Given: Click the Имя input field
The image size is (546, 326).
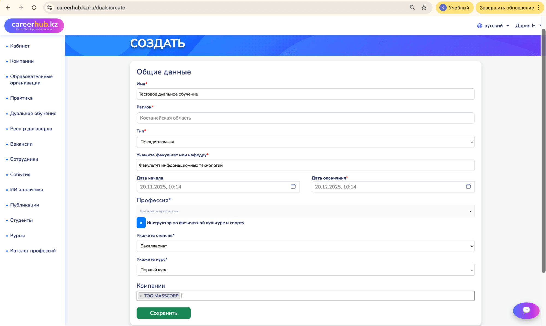Looking at the screenshot, I should pos(305,94).
